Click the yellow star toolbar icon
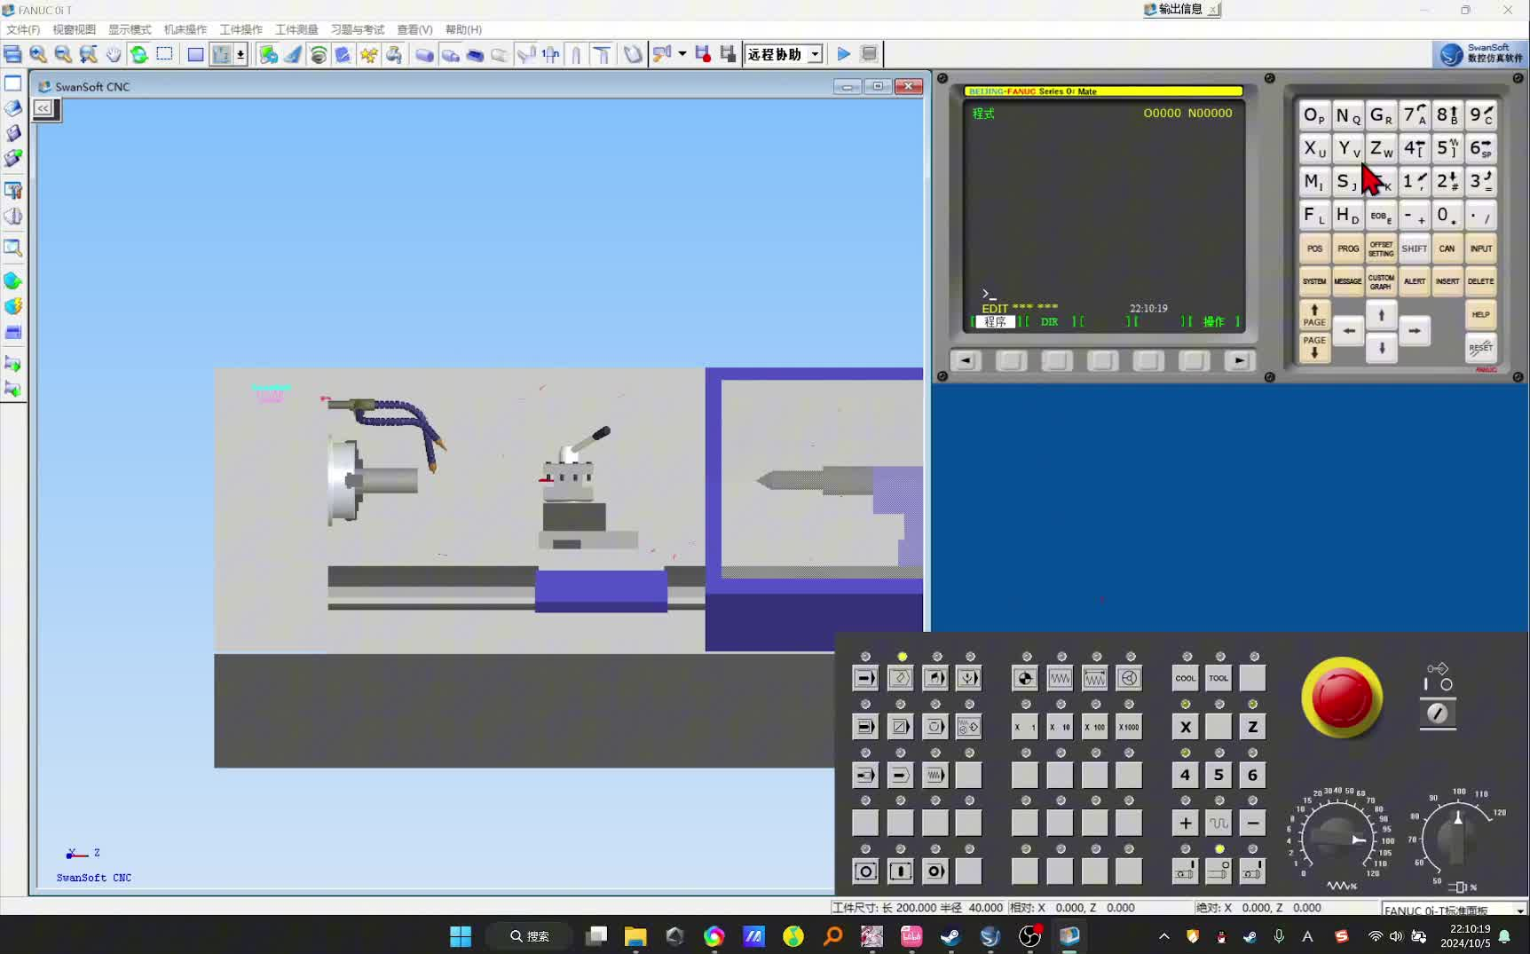The height and width of the screenshot is (954, 1530). pyautogui.click(x=369, y=54)
